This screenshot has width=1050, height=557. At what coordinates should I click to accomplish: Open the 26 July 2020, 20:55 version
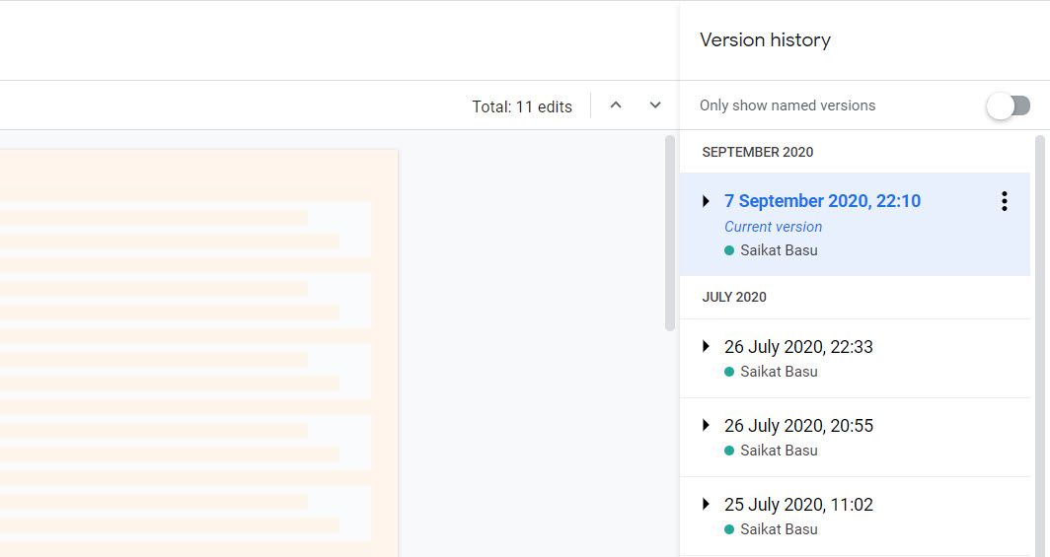pyautogui.click(x=798, y=426)
